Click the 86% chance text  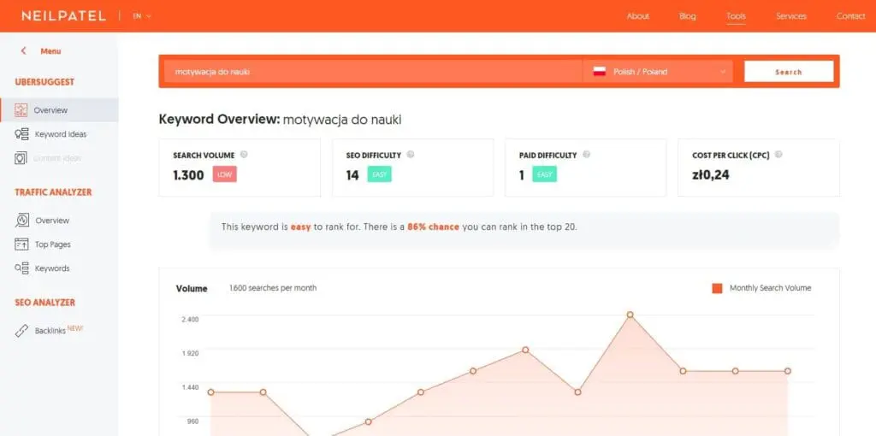(x=433, y=227)
